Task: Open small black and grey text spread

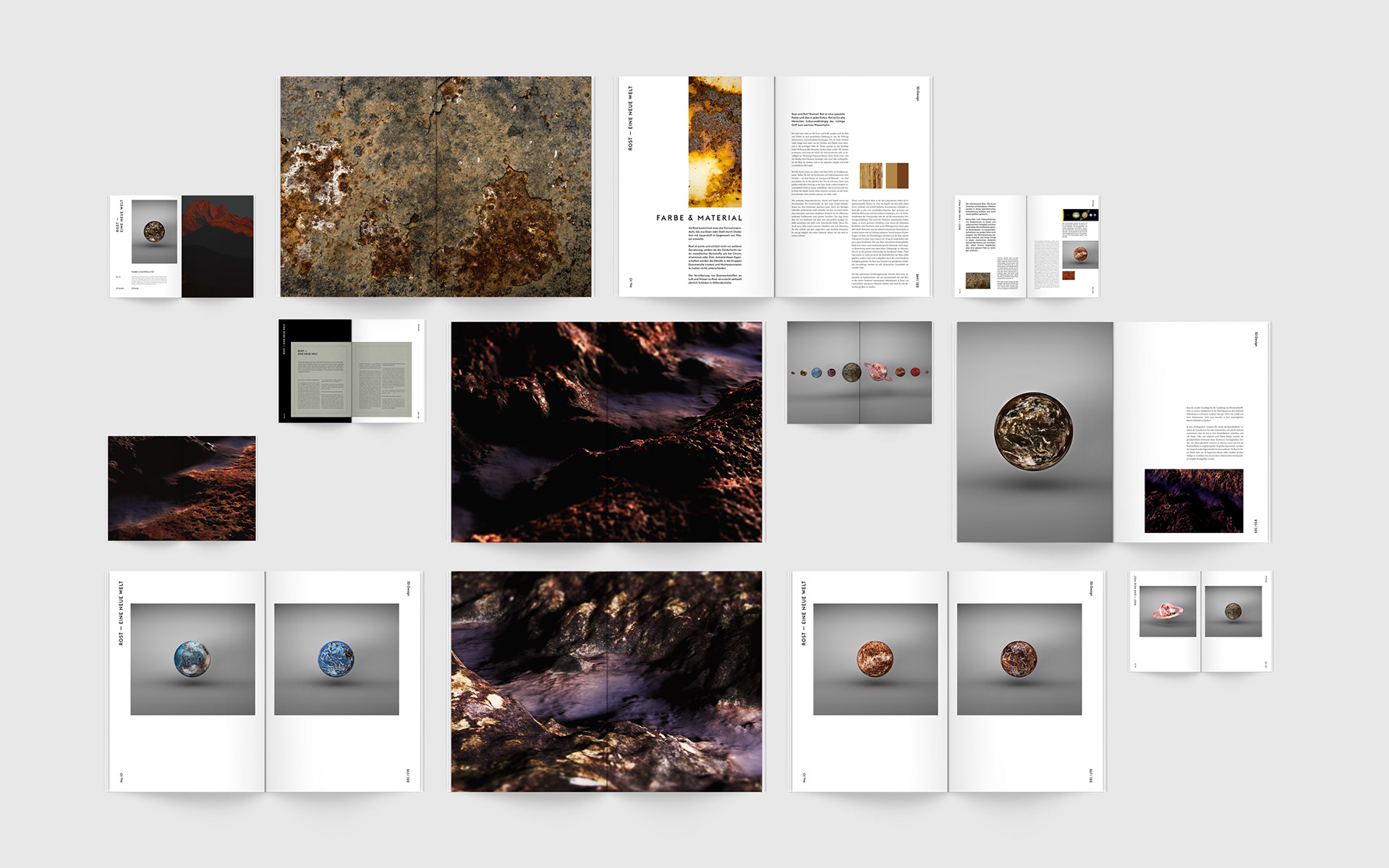Action: (352, 371)
